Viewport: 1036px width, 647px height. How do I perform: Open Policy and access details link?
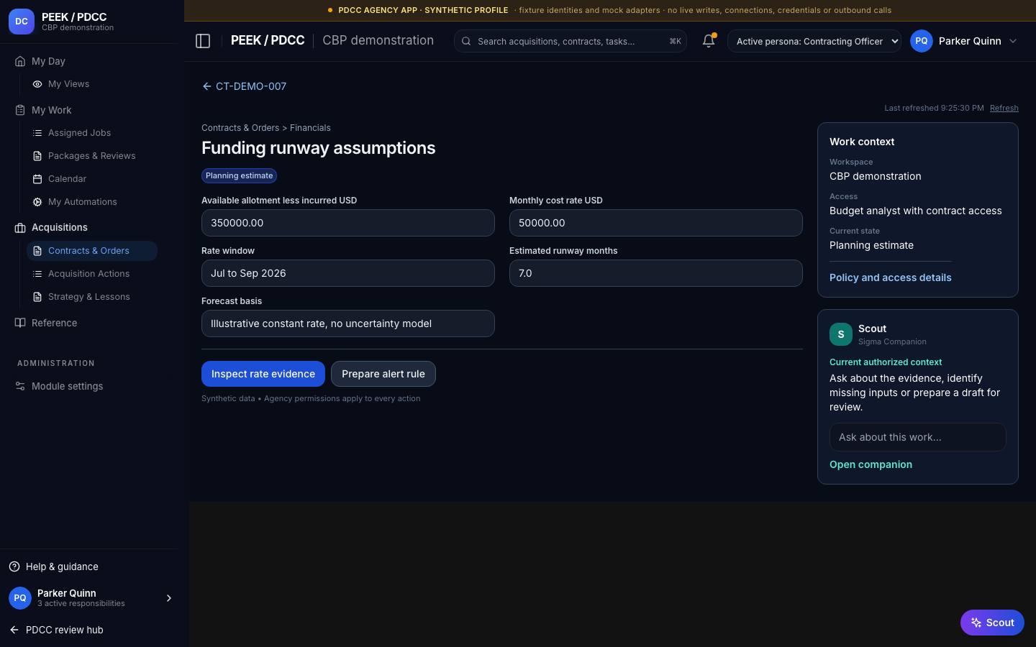pos(891,277)
